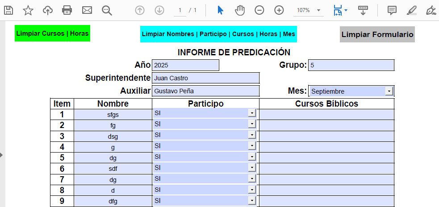Image resolution: width=439 pixels, height=207 pixels.
Task: Click the Auxiliar field Gustavo Peña
Action: (x=205, y=91)
